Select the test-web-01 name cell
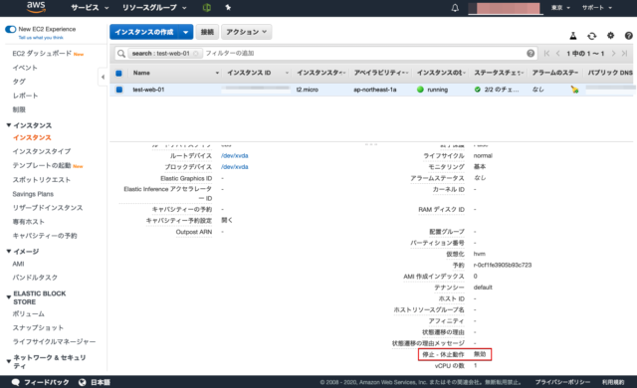The height and width of the screenshot is (388, 637). point(148,90)
